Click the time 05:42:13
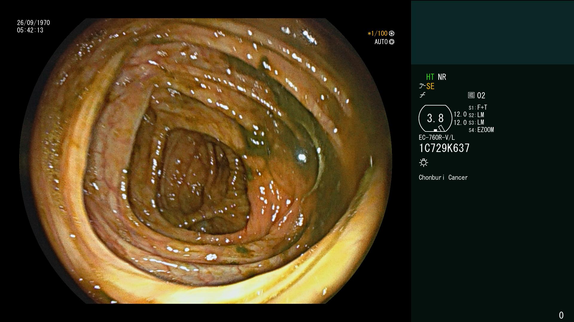This screenshot has width=574, height=322. point(30,30)
